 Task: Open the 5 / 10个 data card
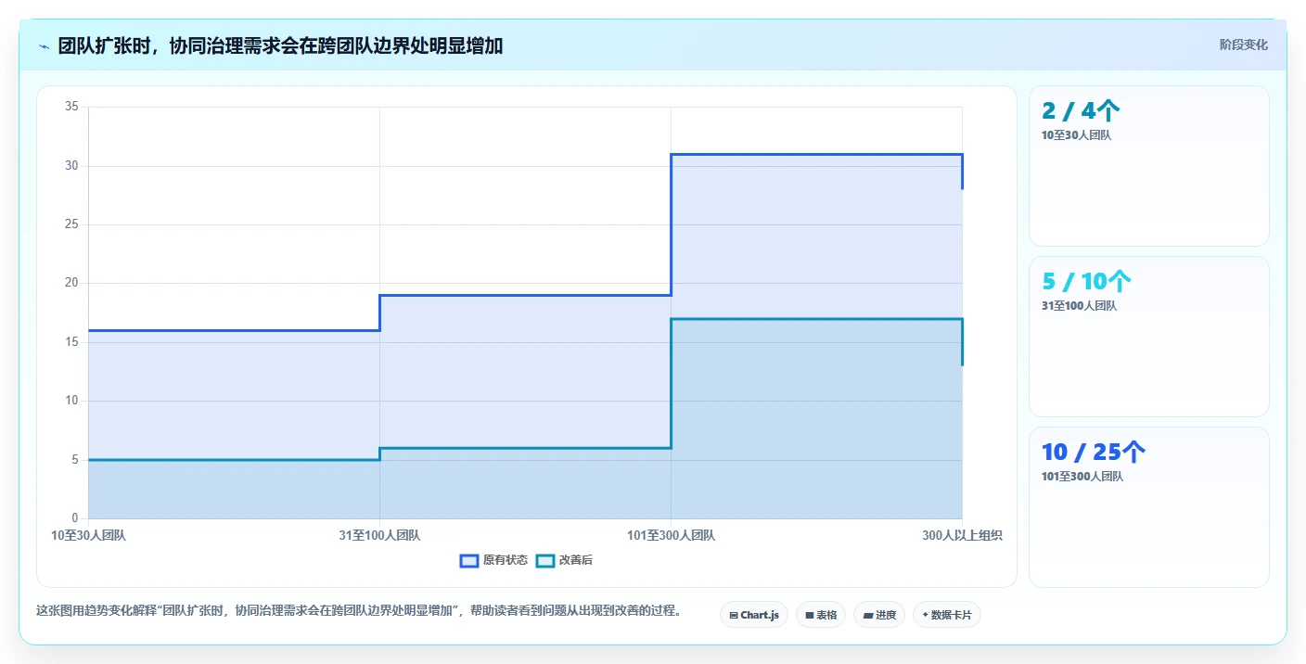point(1149,337)
